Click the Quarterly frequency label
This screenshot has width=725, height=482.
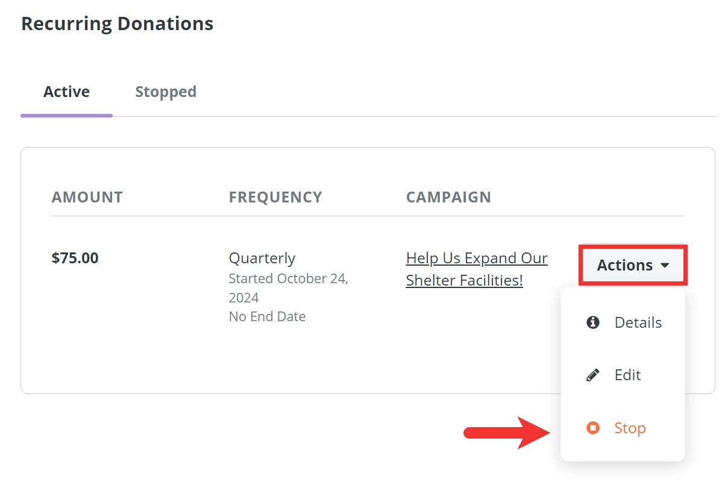tap(262, 258)
